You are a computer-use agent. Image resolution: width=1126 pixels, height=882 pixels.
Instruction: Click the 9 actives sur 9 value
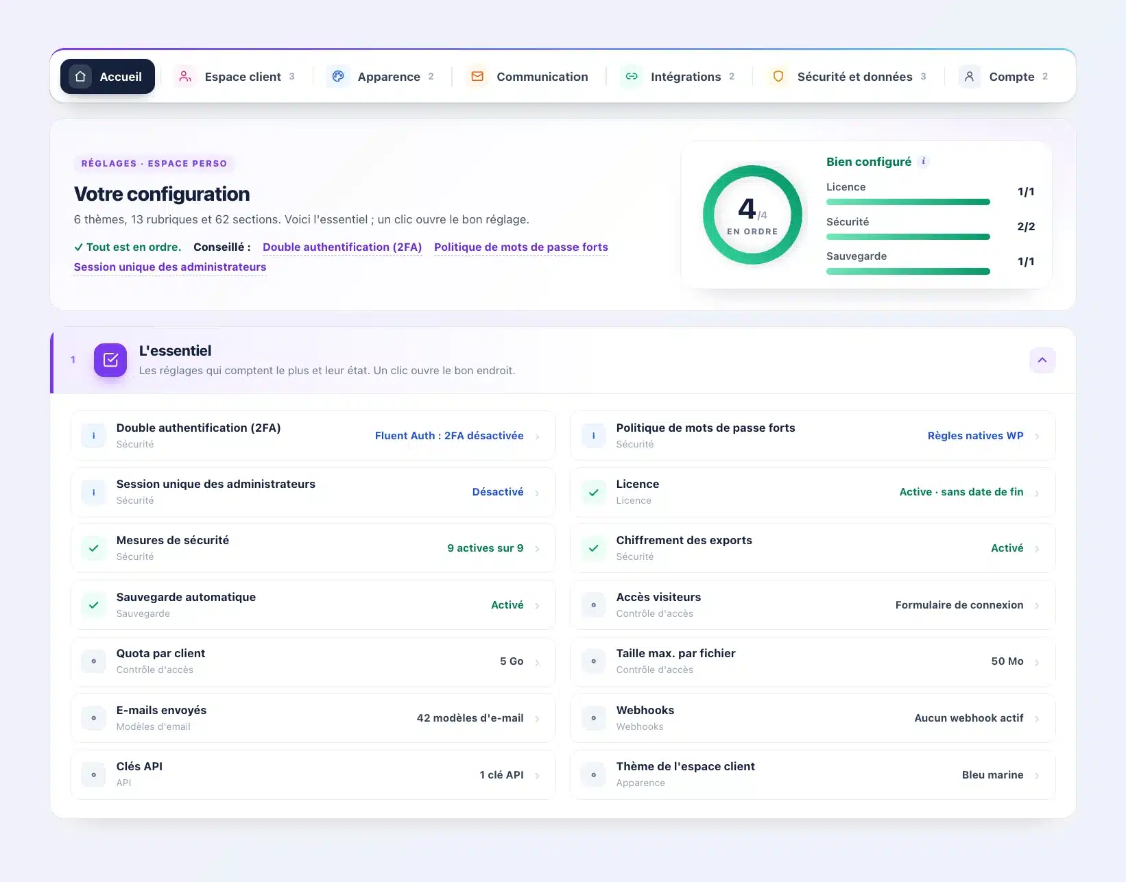coord(486,548)
